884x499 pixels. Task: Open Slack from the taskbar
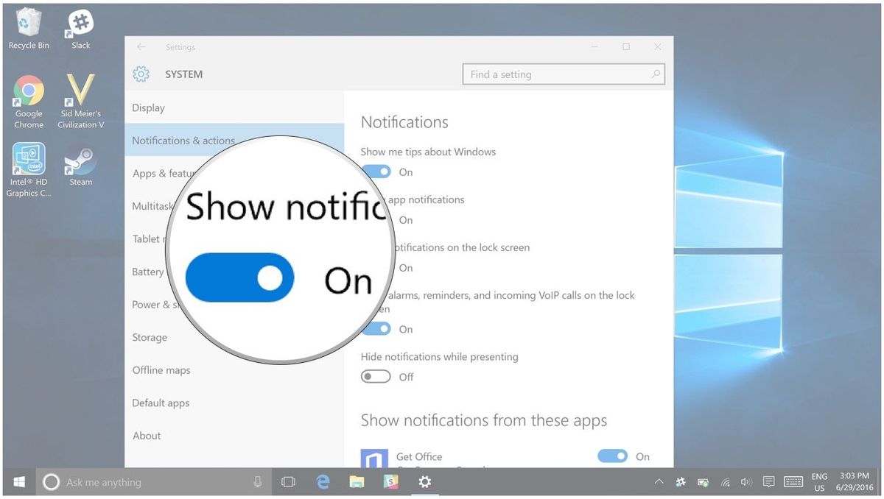point(390,482)
